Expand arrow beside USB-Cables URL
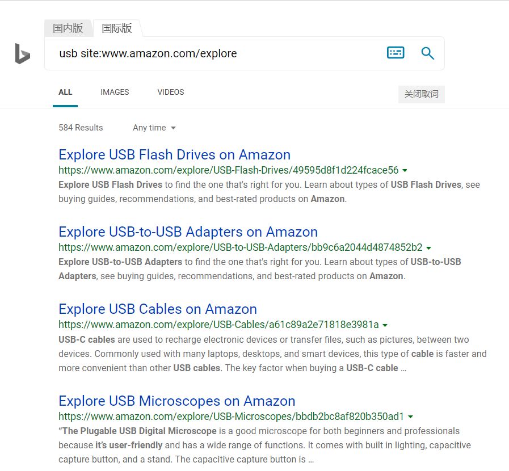The width and height of the screenshot is (509, 471). [x=385, y=325]
